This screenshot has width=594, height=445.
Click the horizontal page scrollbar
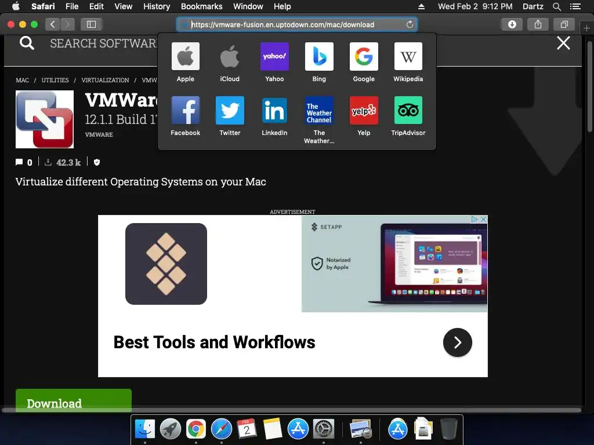292,410
